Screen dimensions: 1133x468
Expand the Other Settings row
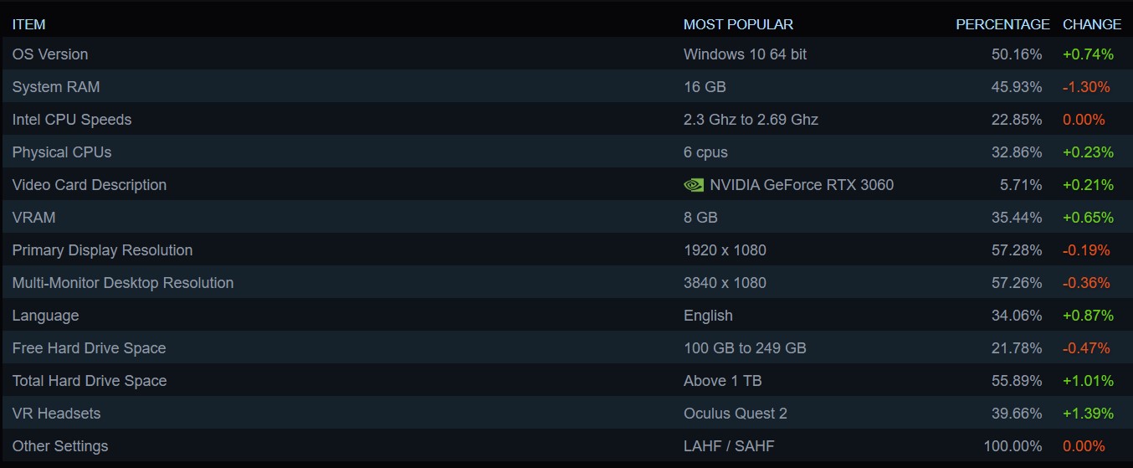coord(566,445)
